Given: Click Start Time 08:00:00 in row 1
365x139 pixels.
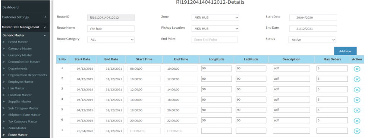Looking at the screenshot, I should tap(144, 69).
